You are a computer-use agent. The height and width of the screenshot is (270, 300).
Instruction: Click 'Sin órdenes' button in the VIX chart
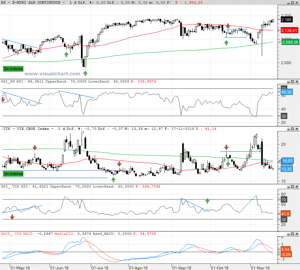pyautogui.click(x=13, y=174)
